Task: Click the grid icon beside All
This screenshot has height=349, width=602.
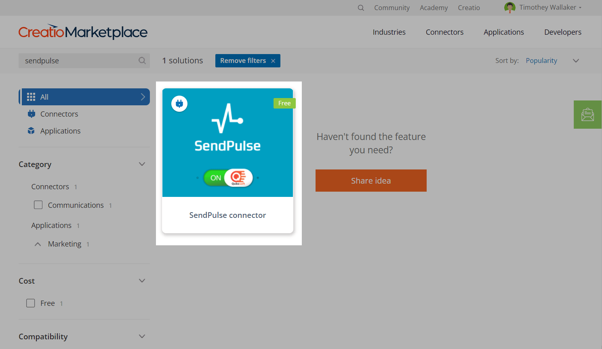Action: coord(31,97)
